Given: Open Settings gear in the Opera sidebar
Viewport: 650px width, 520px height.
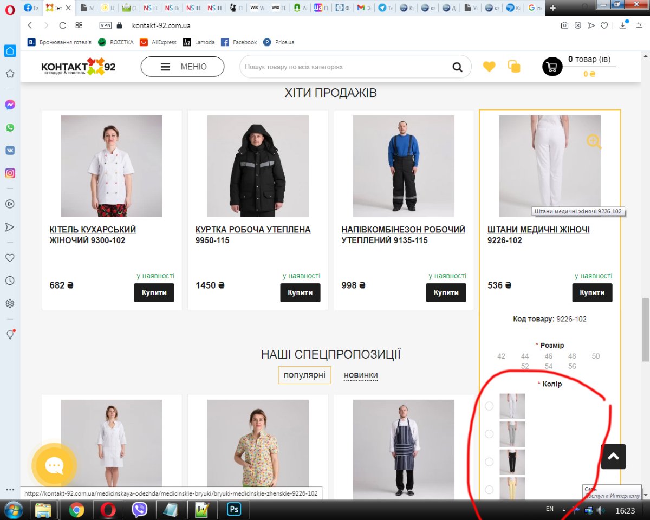Looking at the screenshot, I should coord(10,303).
